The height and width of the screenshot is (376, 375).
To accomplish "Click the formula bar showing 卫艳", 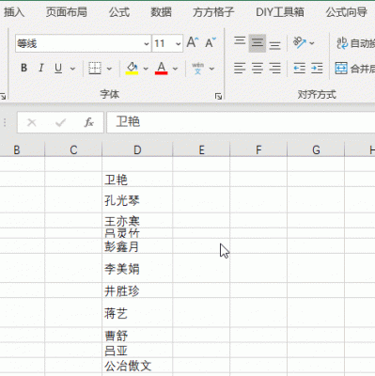I will tap(241, 122).
